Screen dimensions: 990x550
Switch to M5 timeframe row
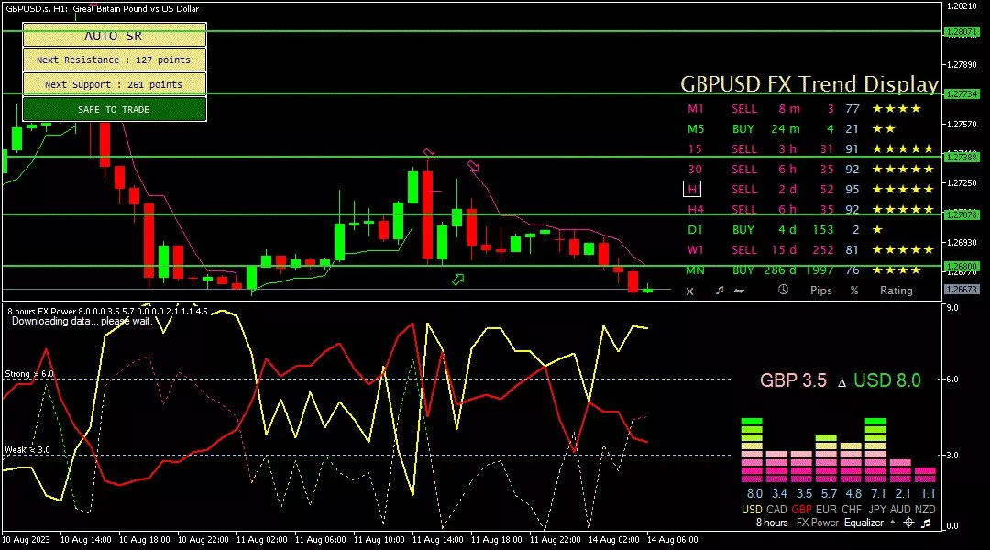(x=695, y=129)
